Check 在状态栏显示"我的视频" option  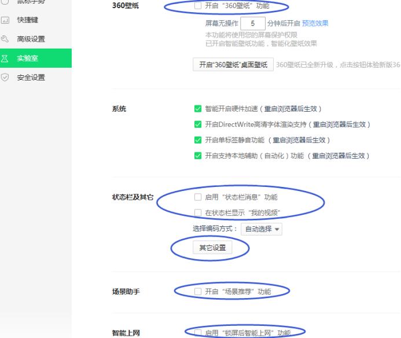[198, 213]
